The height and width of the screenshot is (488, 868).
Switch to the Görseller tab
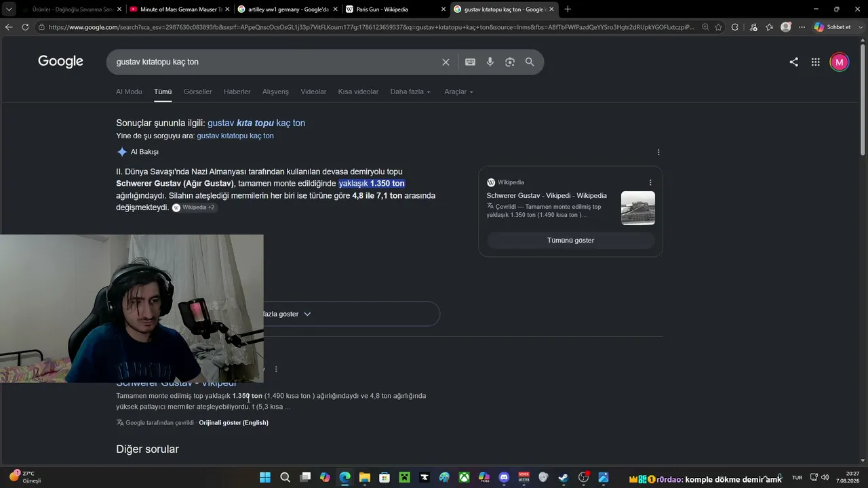coord(198,91)
